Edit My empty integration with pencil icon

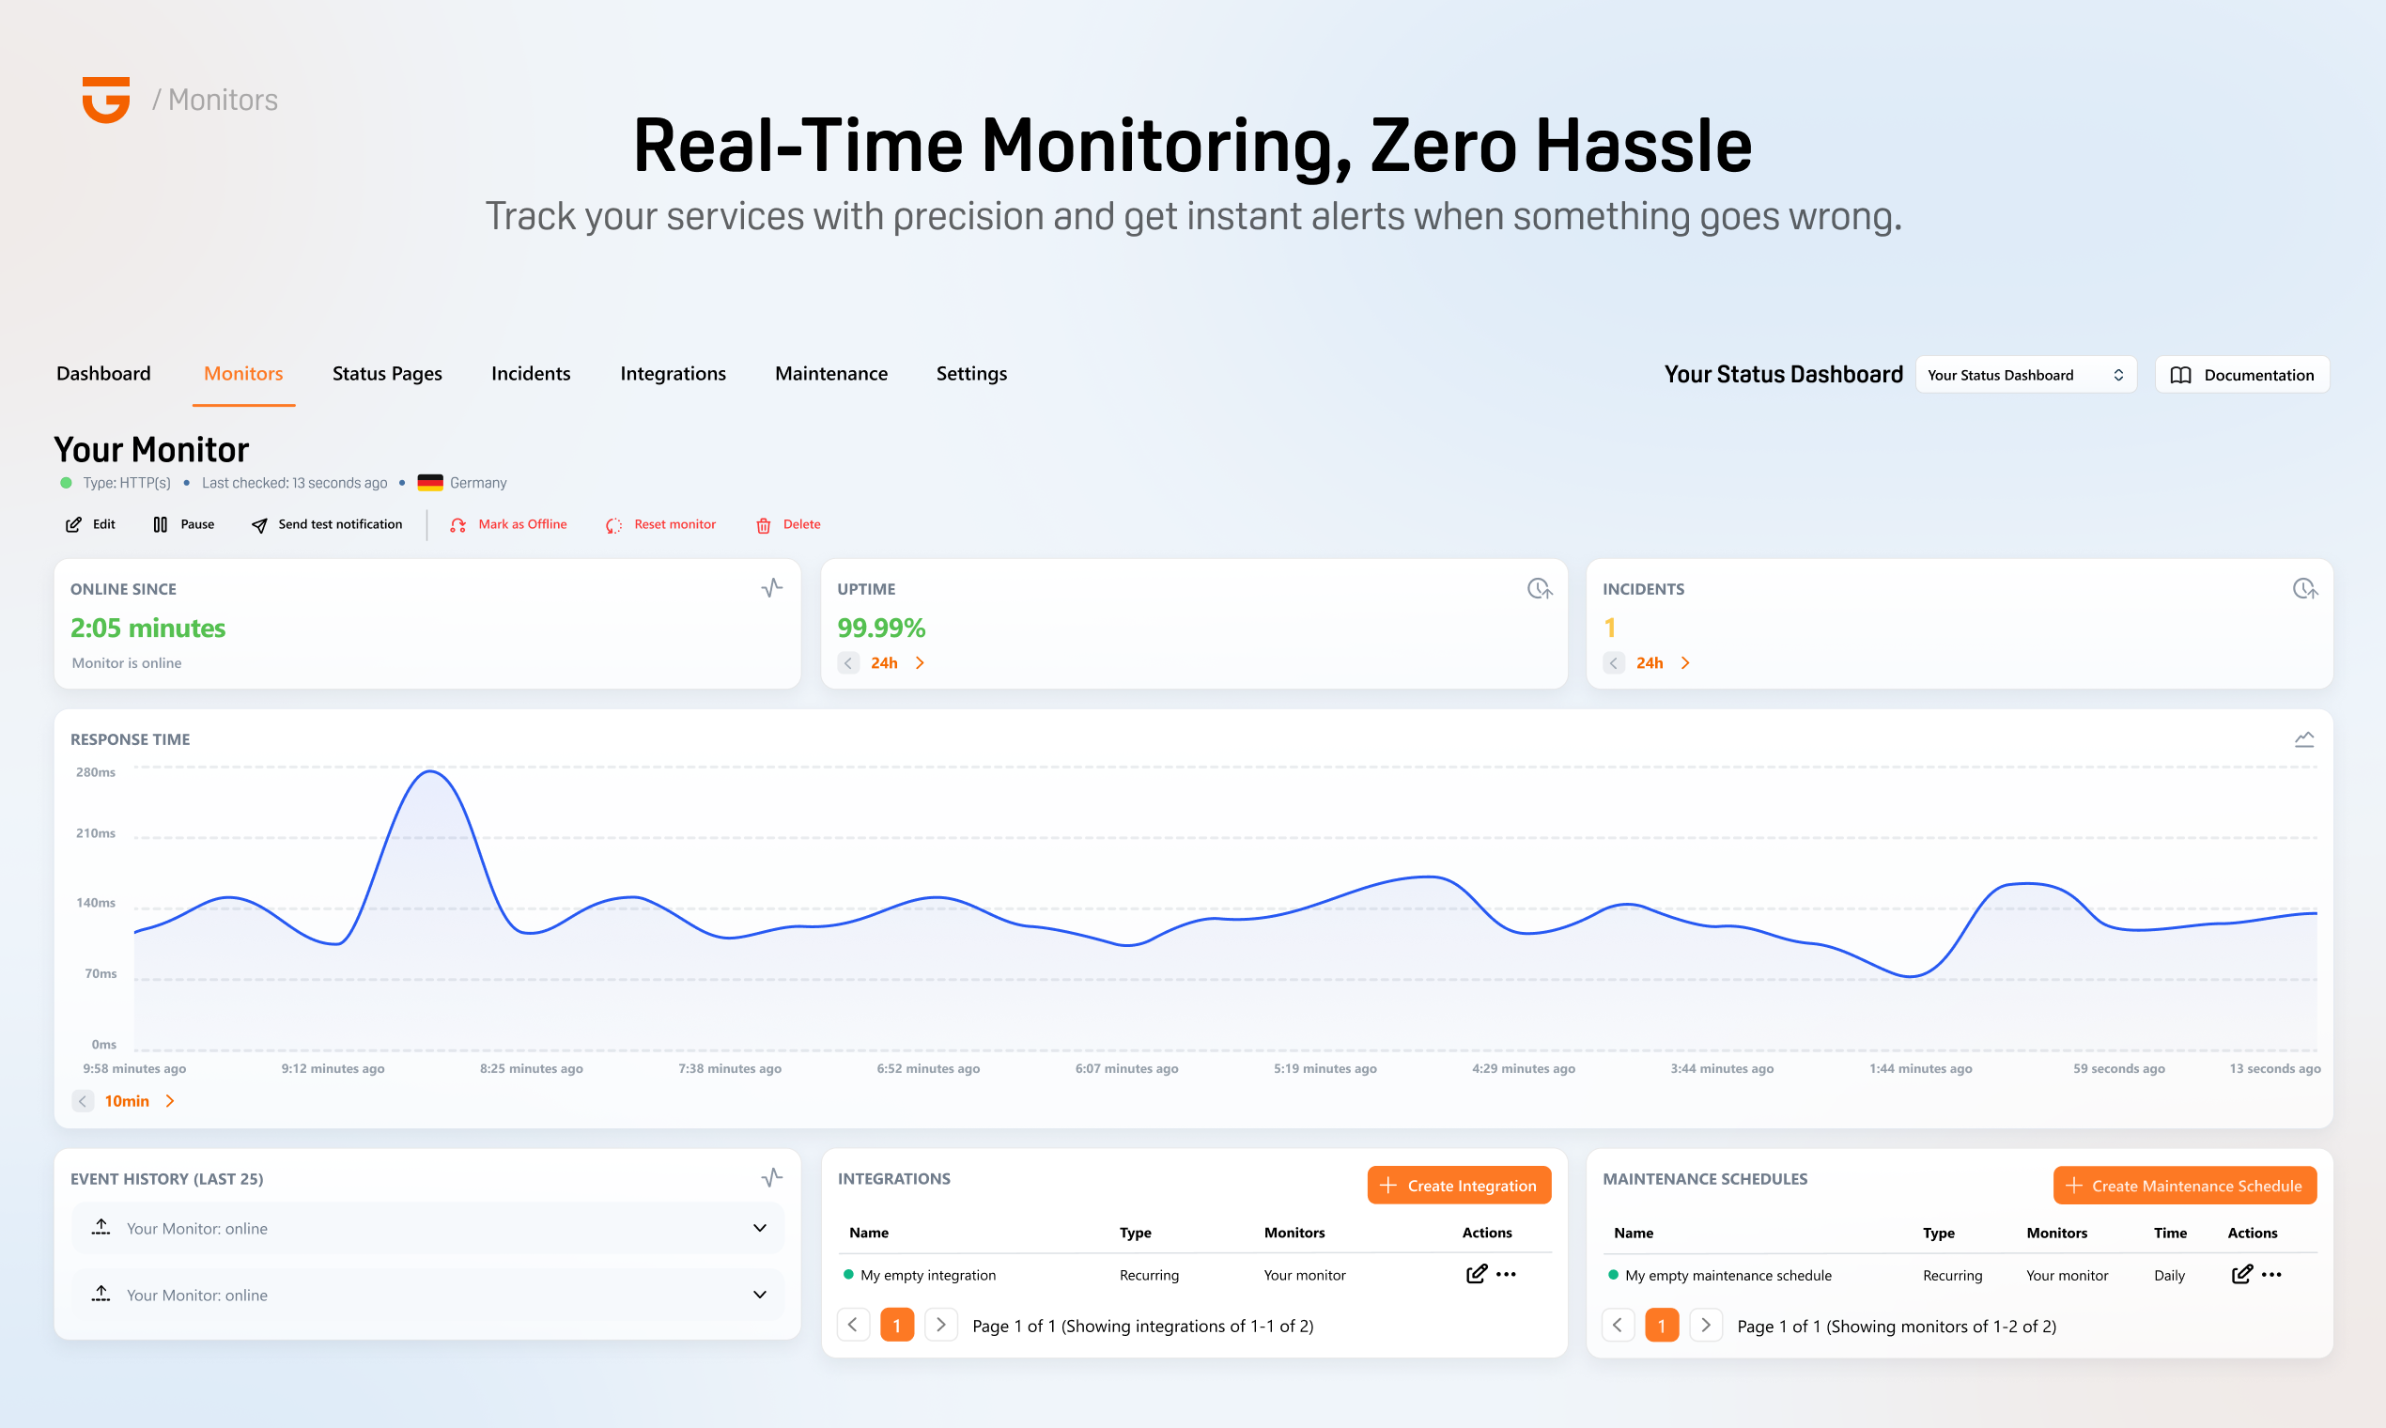click(x=1476, y=1274)
